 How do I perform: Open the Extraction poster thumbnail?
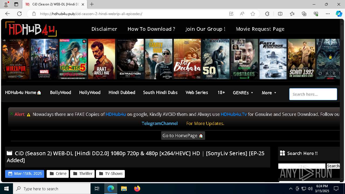130,59
